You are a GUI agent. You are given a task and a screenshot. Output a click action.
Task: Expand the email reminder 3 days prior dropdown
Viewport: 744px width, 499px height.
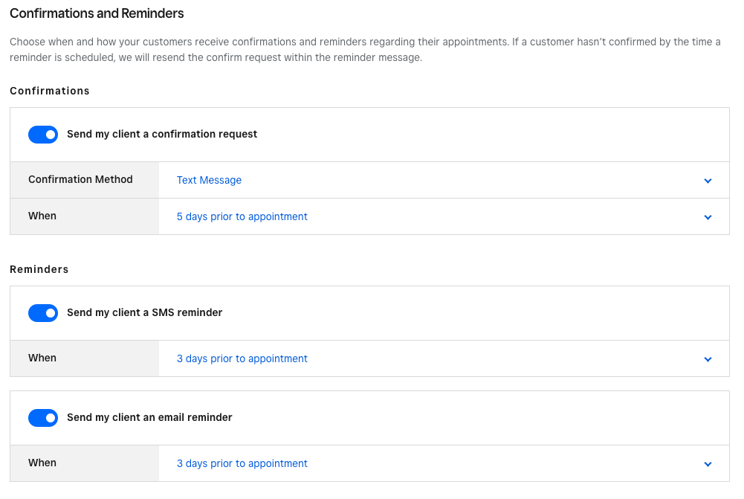click(242, 463)
